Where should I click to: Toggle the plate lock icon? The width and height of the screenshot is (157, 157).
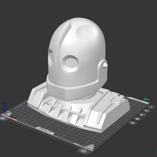tap(138, 119)
